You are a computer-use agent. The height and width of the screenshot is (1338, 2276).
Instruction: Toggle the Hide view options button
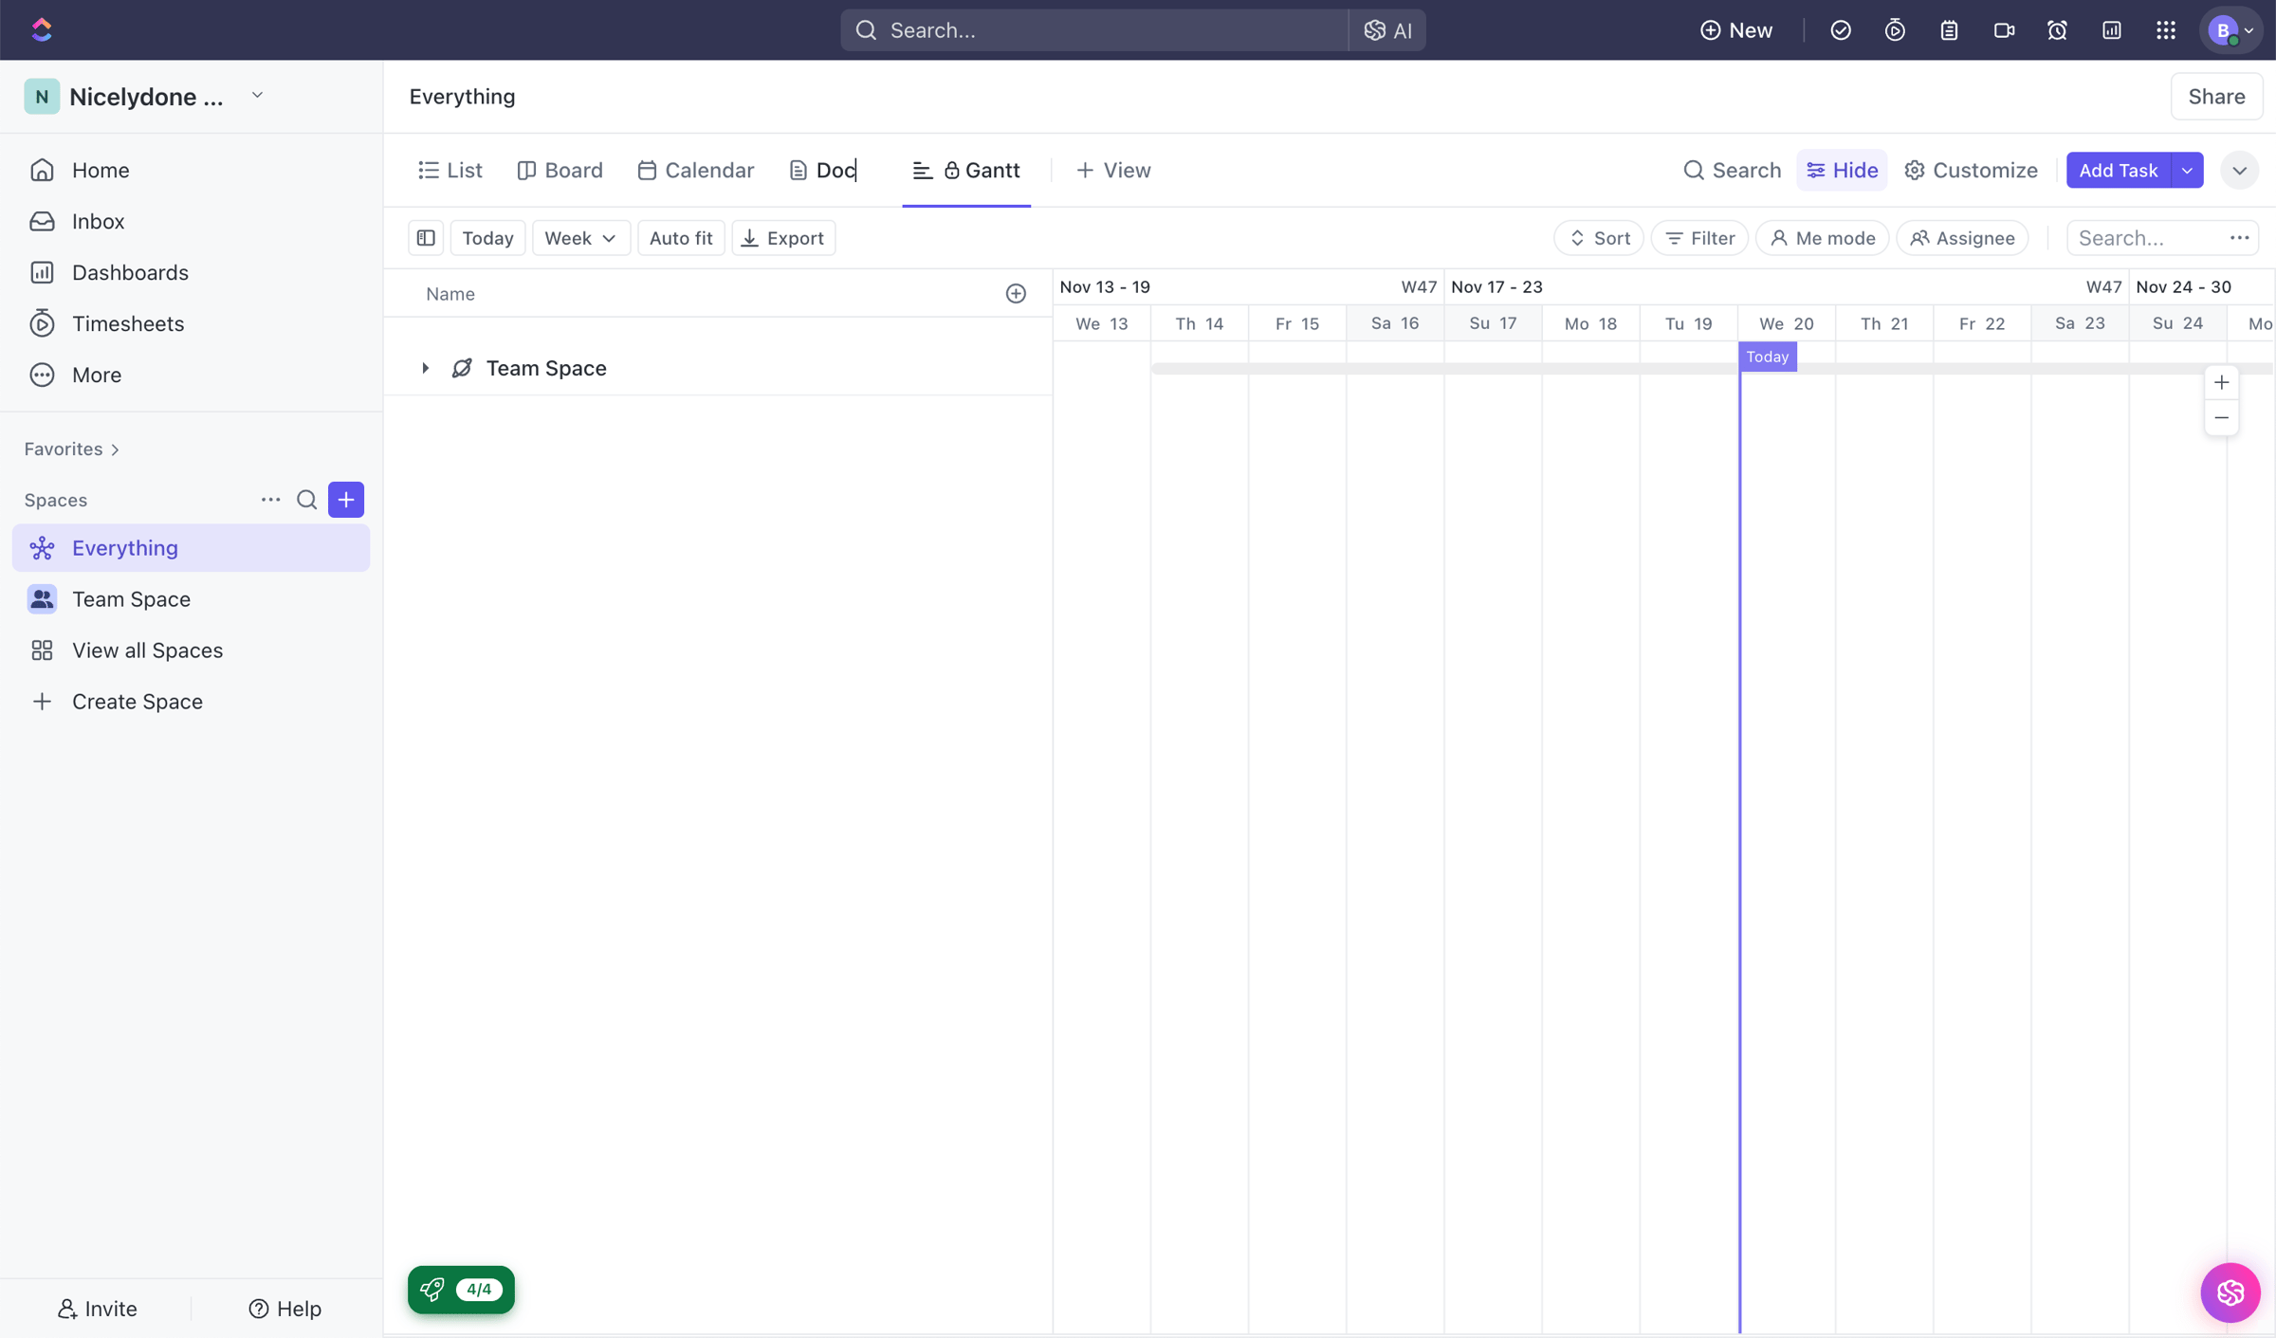pyautogui.click(x=1842, y=170)
